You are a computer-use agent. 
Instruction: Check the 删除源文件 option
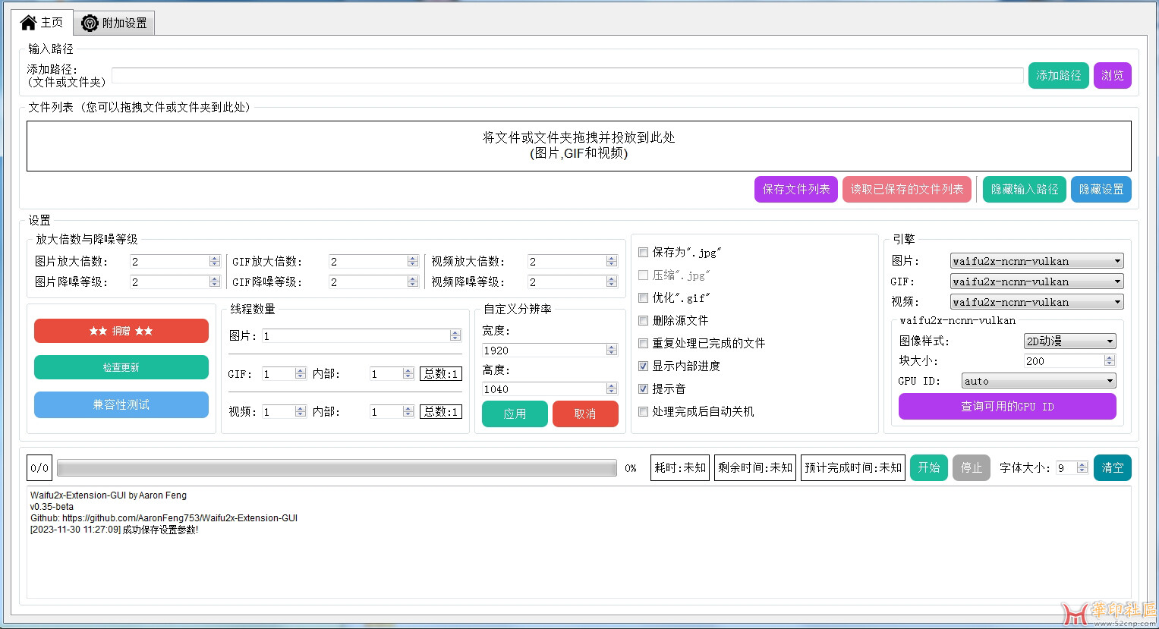[x=644, y=321]
